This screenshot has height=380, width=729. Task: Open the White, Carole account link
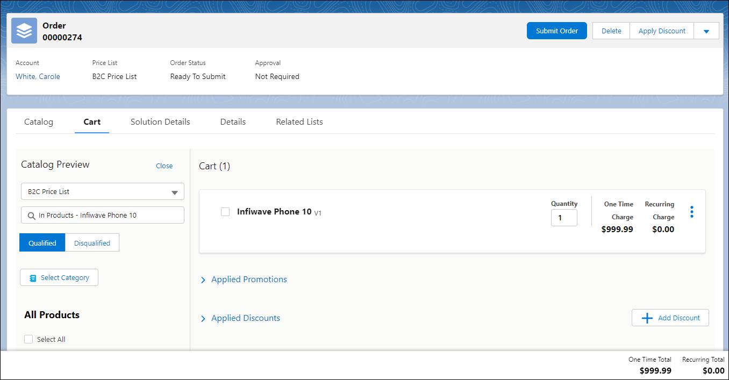pyautogui.click(x=37, y=76)
